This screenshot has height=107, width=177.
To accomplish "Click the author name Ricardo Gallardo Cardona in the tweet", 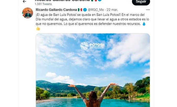I will click(56, 10).
